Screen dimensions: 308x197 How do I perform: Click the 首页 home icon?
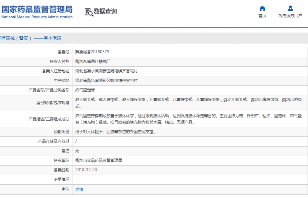click(262, 8)
